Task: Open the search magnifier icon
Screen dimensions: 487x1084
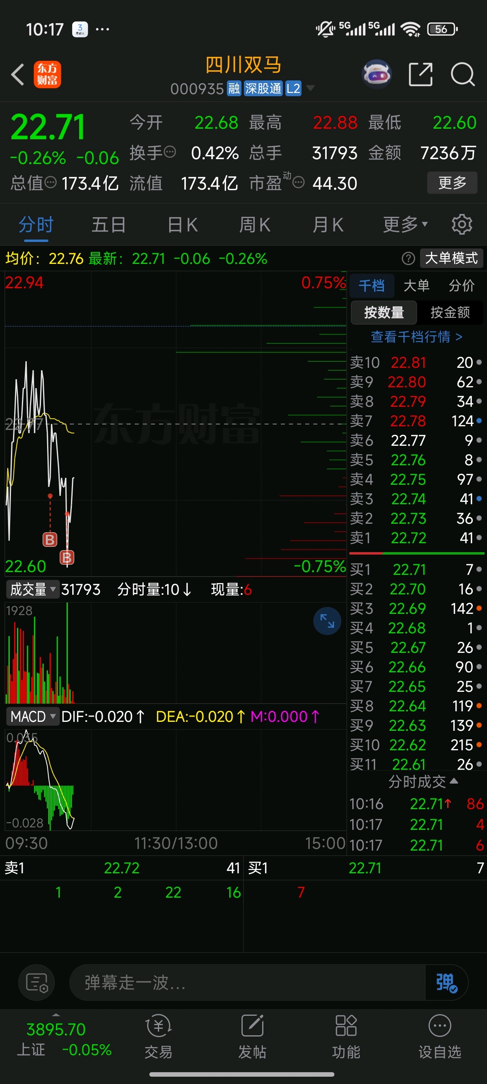Action: (463, 74)
